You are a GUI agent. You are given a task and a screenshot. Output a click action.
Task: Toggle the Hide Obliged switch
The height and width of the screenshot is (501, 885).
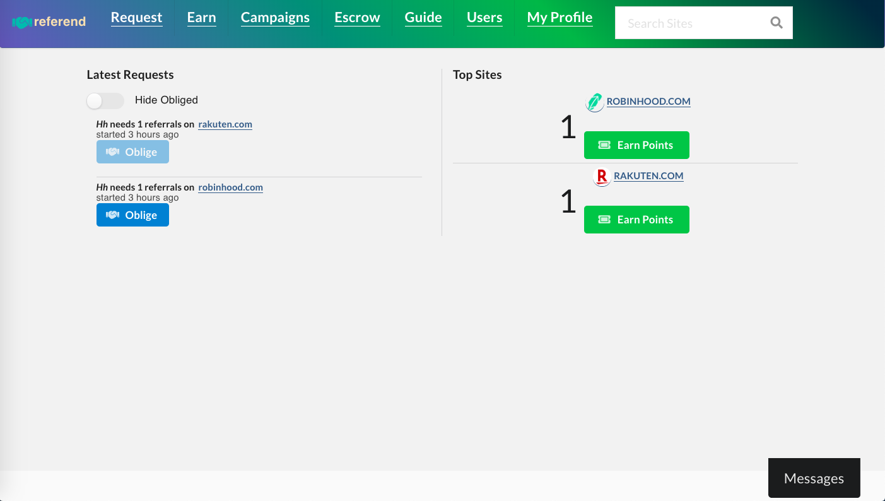tap(105, 100)
